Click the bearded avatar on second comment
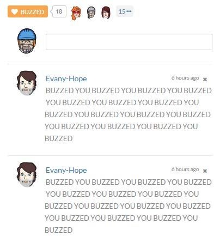The image size is (220, 248). point(27,175)
